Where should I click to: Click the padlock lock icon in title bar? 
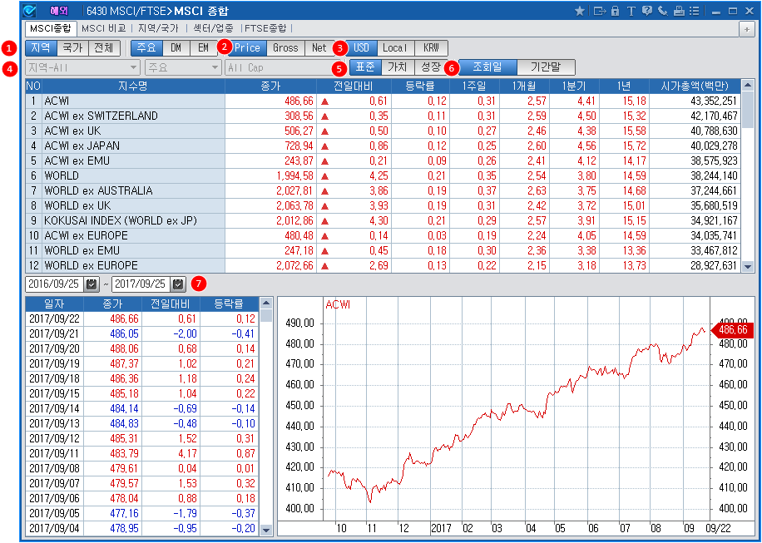616,11
